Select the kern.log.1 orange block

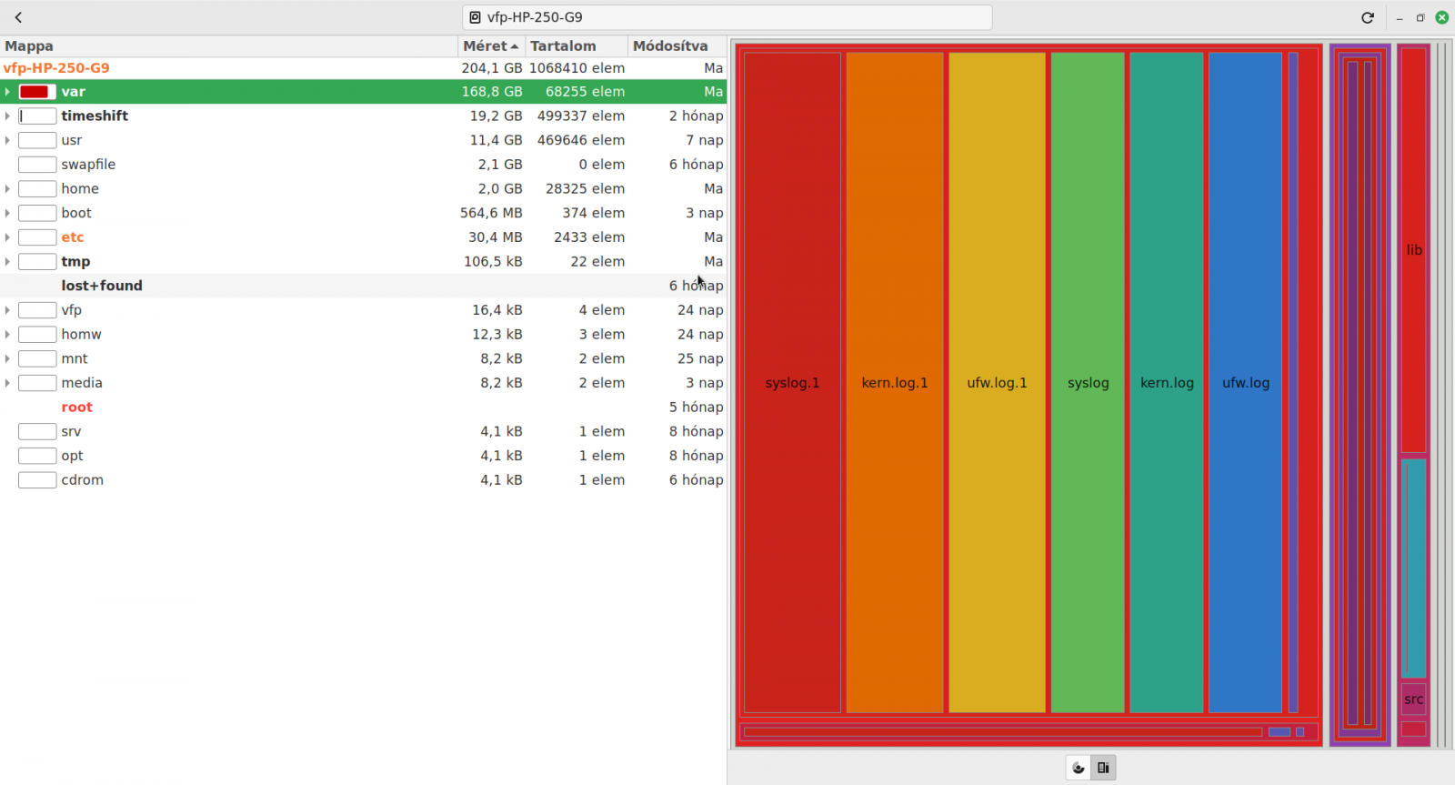895,383
